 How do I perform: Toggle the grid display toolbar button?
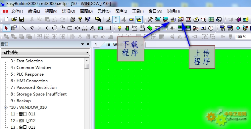coord(116,20)
